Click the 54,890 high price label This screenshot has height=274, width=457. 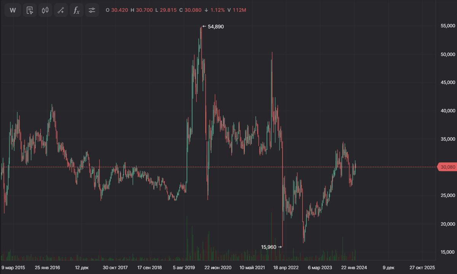[x=216, y=27]
